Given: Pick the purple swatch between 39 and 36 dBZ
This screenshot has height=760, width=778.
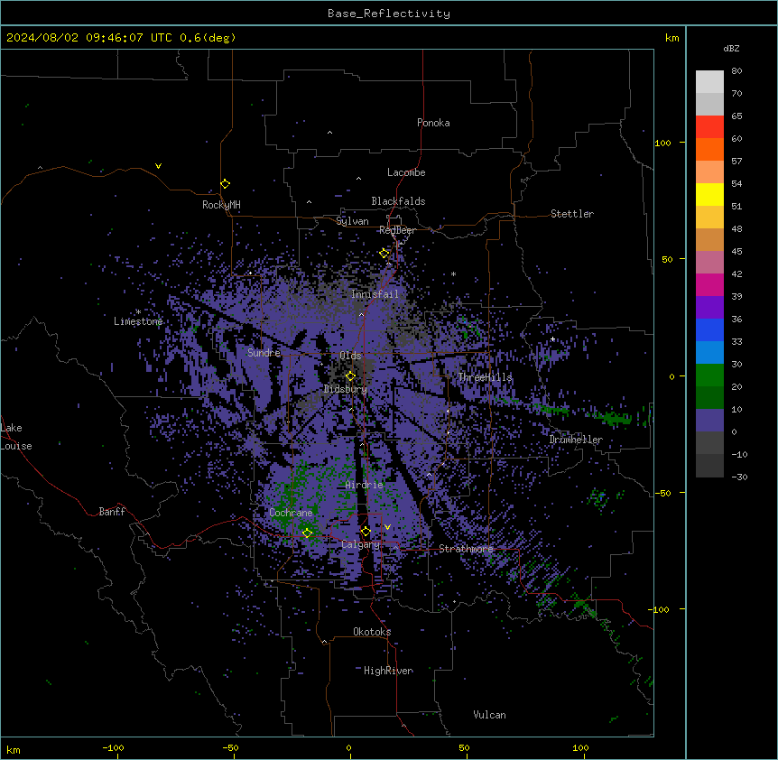Looking at the screenshot, I should pos(709,308).
